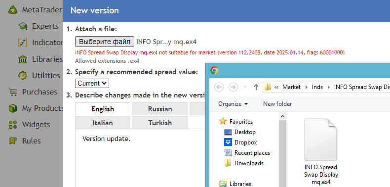
Task: Switch to the Russian language tab
Action: [160, 109]
